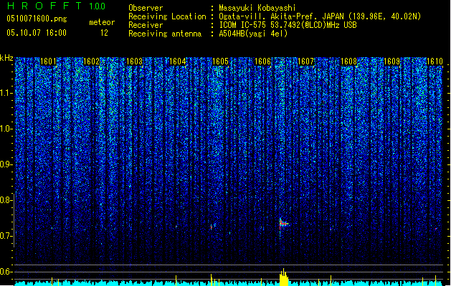451x286 pixels.
Task: Click the 0.8 kHz axis label
Action: [6, 200]
